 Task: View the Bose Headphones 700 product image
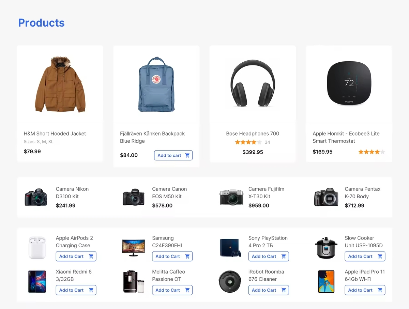[x=253, y=84]
